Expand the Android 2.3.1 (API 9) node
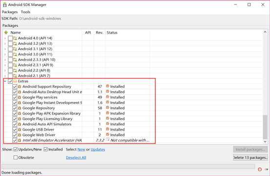The width and height of the screenshot is (270, 176). coord(5,65)
